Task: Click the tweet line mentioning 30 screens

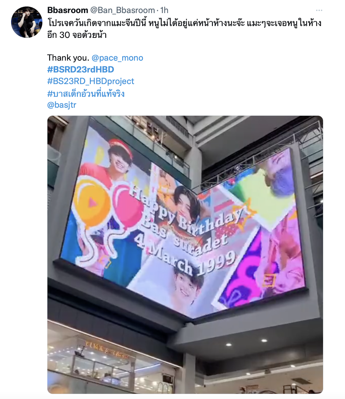Action: point(77,35)
